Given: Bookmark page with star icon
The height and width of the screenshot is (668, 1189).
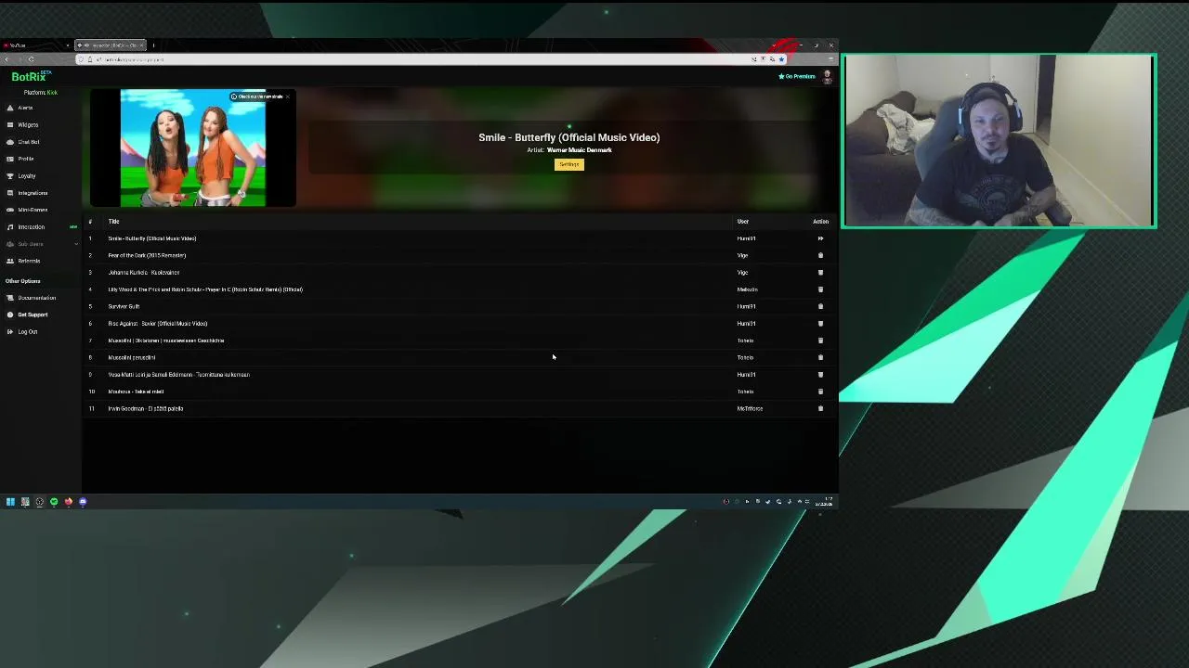Looking at the screenshot, I should (x=781, y=59).
